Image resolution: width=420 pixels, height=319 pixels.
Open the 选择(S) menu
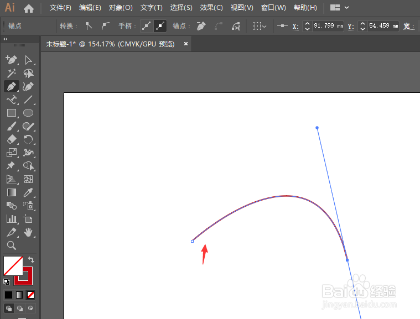pos(181,8)
